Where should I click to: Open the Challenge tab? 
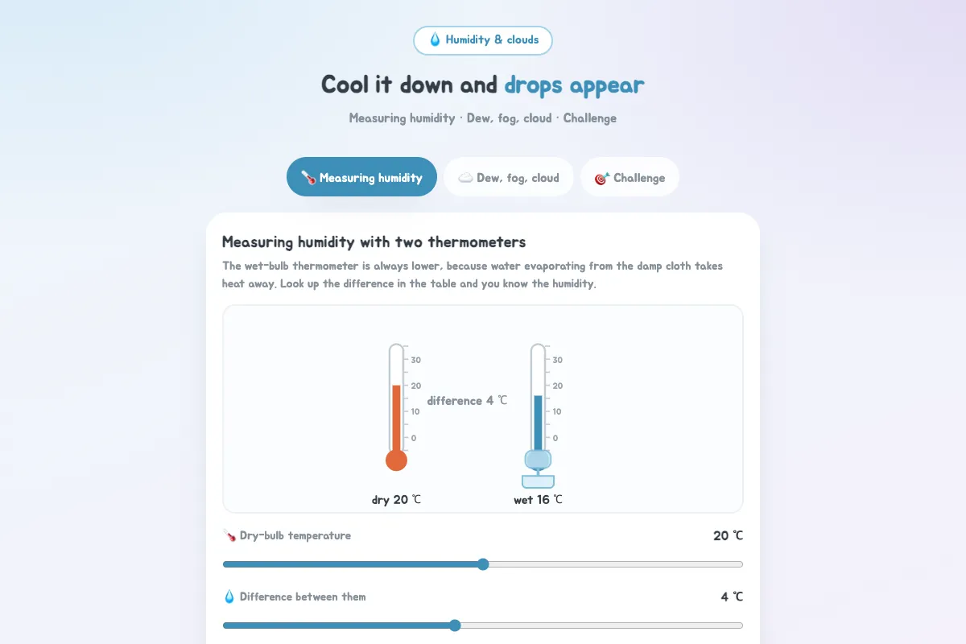pos(630,177)
